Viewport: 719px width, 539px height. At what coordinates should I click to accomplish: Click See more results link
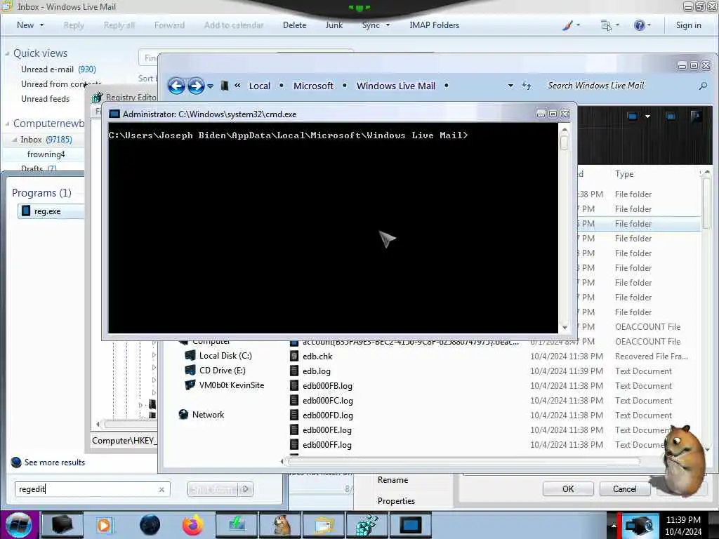tap(55, 463)
